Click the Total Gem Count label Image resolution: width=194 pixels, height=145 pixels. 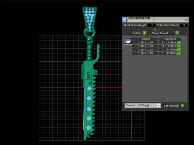[x=168, y=25]
